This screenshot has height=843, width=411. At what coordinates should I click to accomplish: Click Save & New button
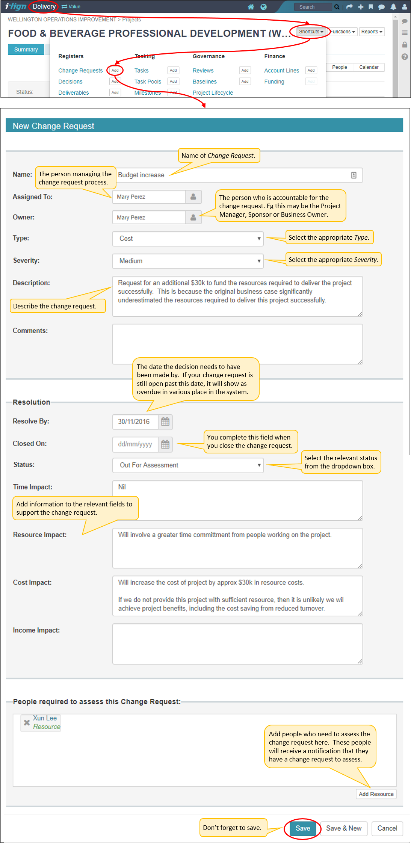pyautogui.click(x=344, y=829)
